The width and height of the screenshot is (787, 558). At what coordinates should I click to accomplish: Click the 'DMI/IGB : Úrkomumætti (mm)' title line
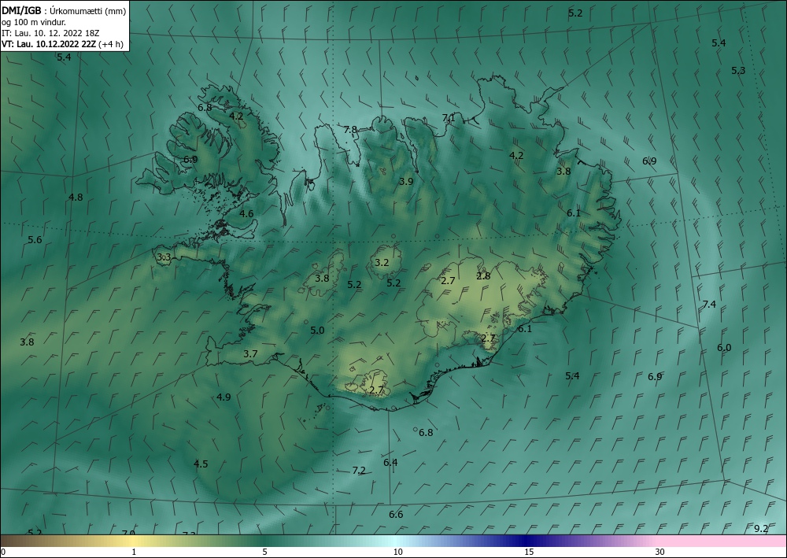(x=63, y=10)
